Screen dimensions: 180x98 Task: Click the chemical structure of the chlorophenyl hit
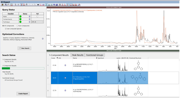(138, 90)
